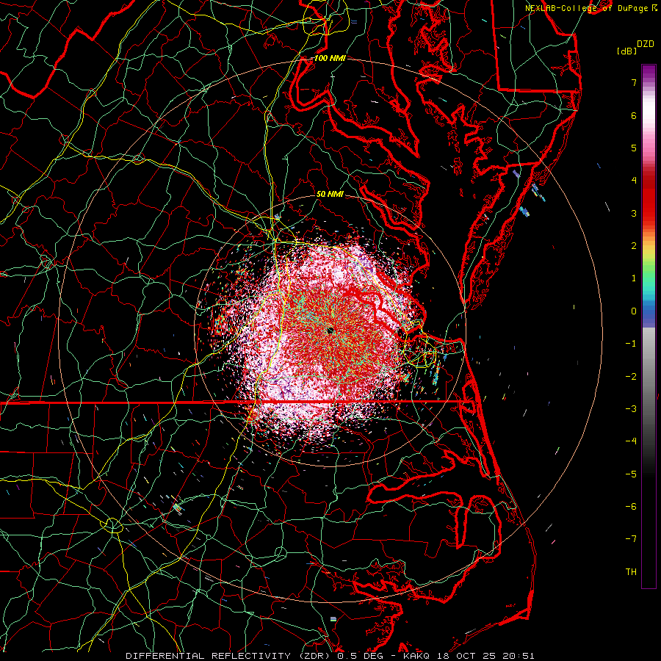Click the 100 NMI range ring label

pos(330,58)
